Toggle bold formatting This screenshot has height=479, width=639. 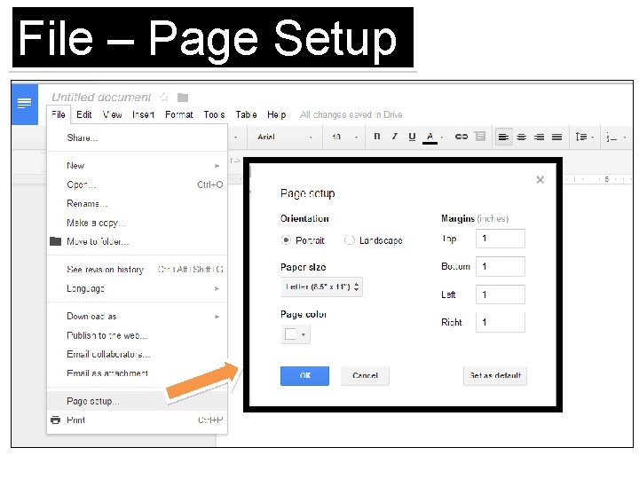point(377,137)
